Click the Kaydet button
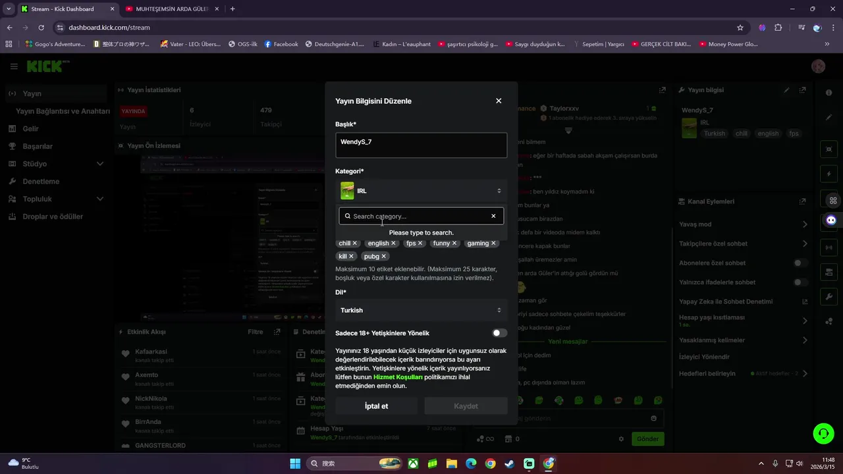 466,406
